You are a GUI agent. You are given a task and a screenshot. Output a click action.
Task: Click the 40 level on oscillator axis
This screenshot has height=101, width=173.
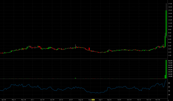(x=169, y=91)
